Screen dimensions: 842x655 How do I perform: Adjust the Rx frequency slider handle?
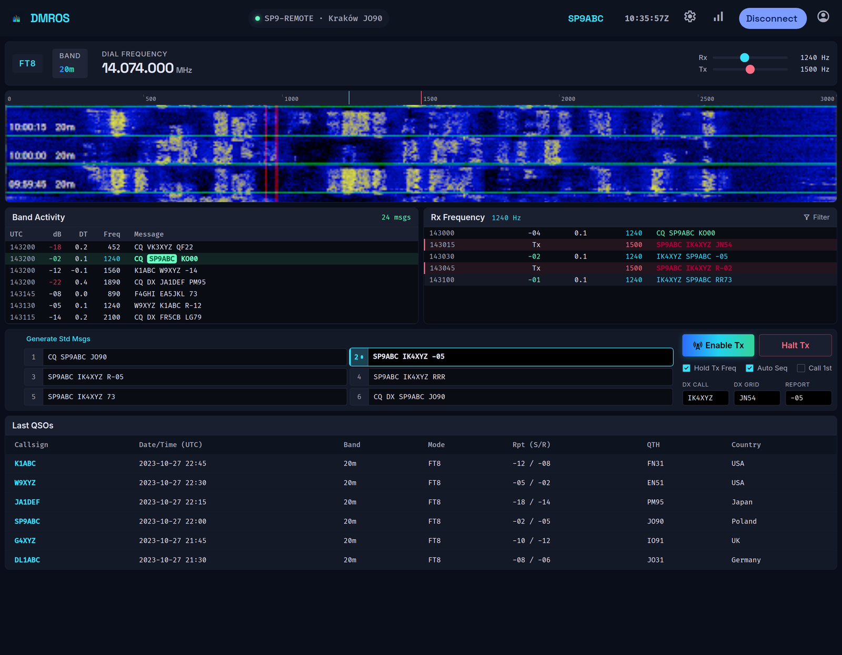click(745, 58)
